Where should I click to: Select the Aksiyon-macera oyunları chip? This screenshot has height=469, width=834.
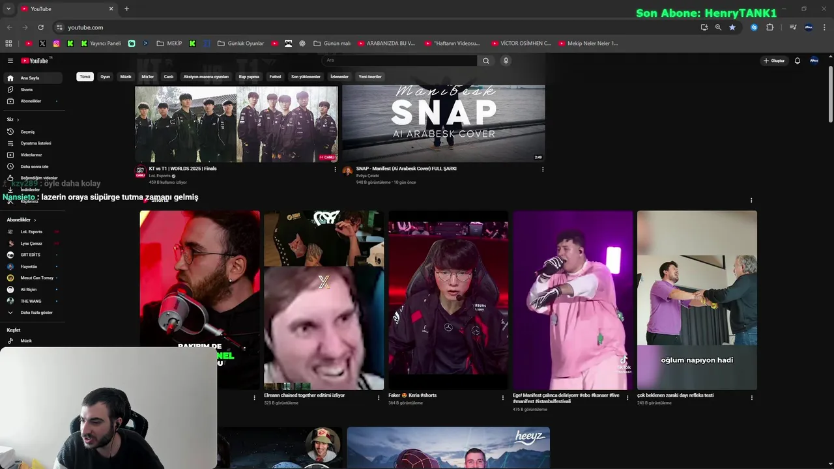(206, 77)
